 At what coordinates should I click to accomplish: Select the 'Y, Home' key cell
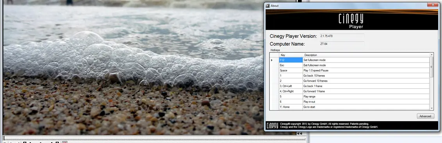click(291, 107)
